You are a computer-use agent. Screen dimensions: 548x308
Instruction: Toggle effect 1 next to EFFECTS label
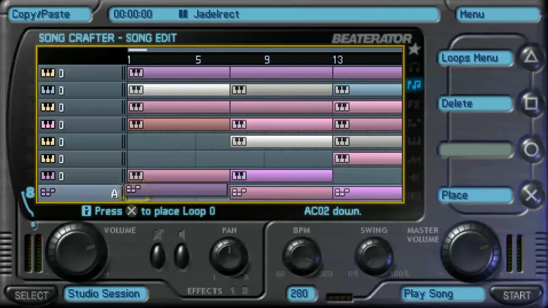pyautogui.click(x=233, y=290)
